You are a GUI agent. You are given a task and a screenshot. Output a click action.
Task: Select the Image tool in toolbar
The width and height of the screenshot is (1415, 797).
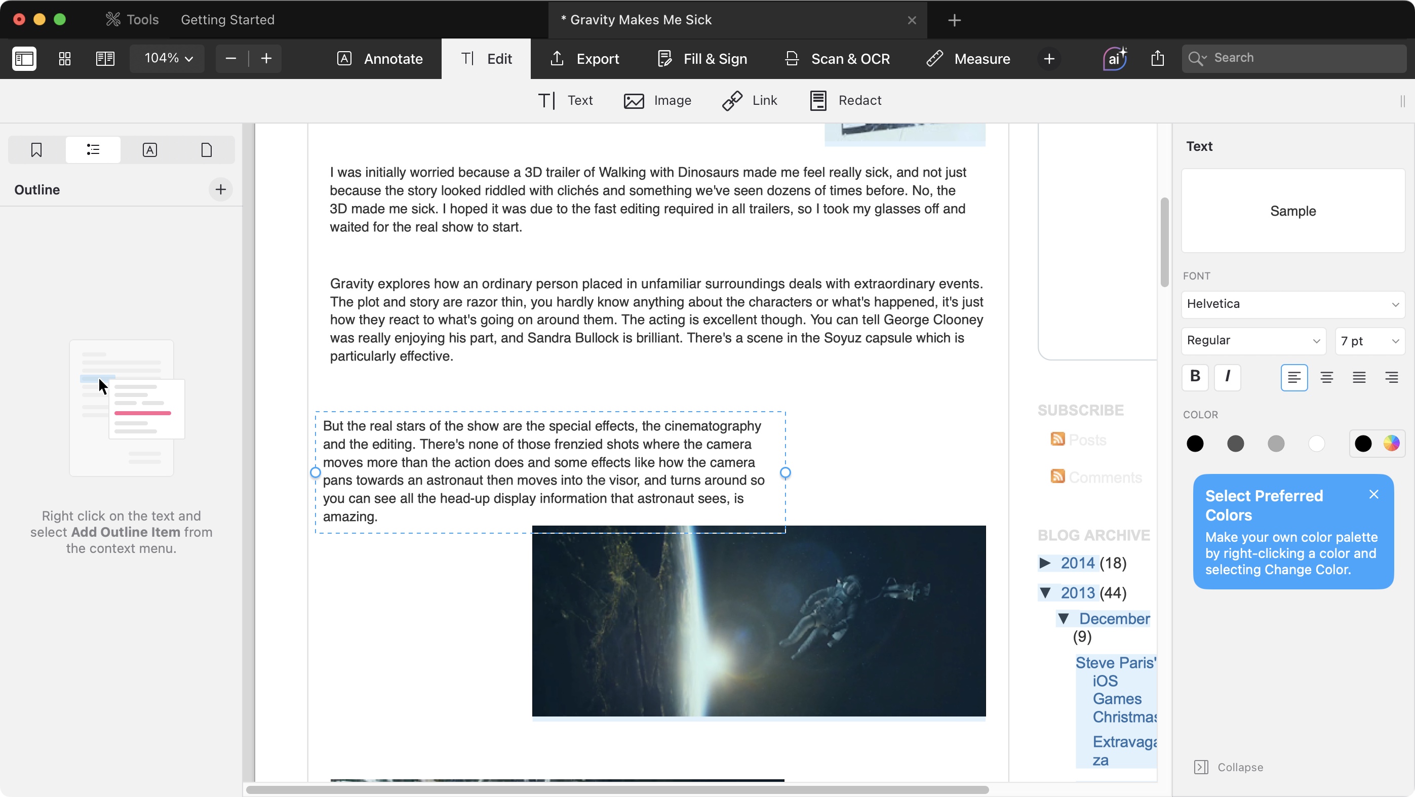tap(657, 99)
